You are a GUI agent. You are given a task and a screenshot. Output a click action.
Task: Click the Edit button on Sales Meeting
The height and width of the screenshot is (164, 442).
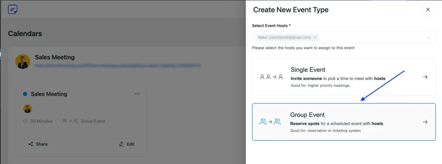(x=127, y=144)
